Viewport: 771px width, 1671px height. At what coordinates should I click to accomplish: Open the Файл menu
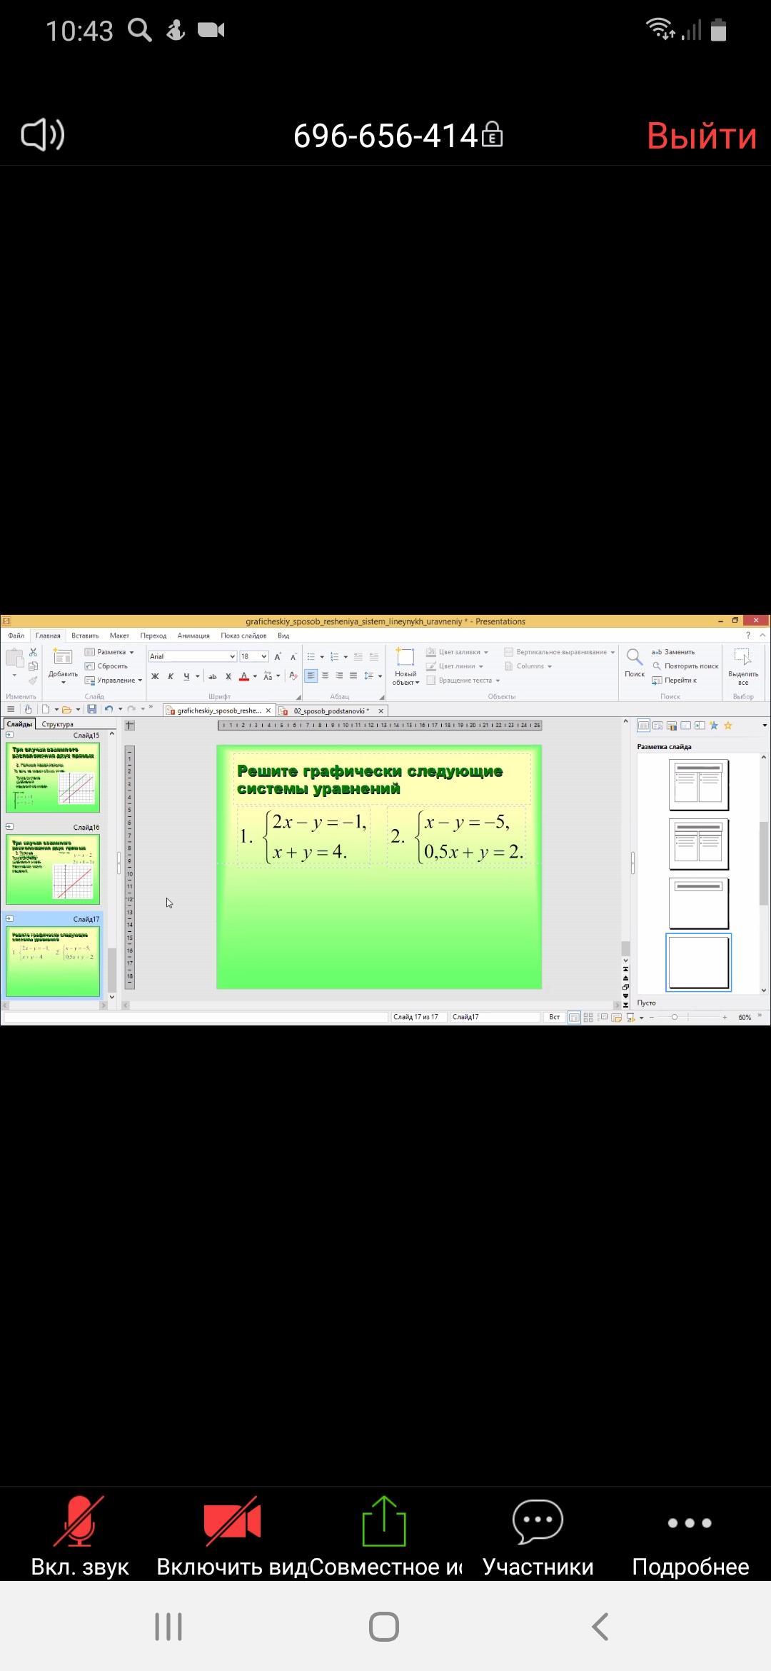(x=16, y=636)
